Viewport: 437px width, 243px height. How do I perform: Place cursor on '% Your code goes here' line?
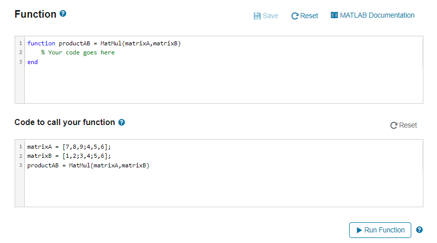[x=78, y=52]
